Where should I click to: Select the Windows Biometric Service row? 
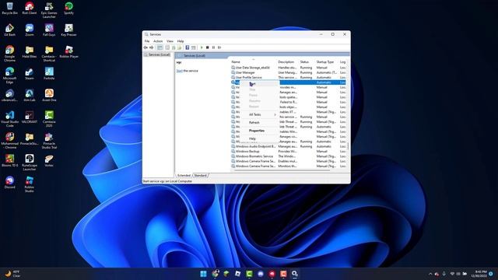click(x=289, y=156)
